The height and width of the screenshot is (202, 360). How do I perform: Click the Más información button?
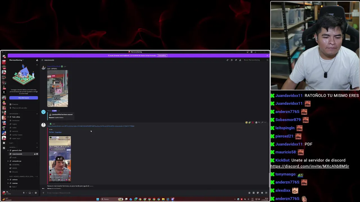point(24,98)
